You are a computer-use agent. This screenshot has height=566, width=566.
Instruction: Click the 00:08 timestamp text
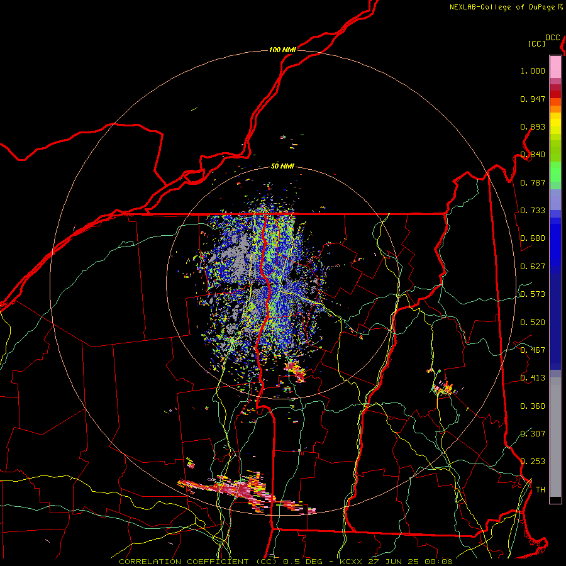coord(440,562)
